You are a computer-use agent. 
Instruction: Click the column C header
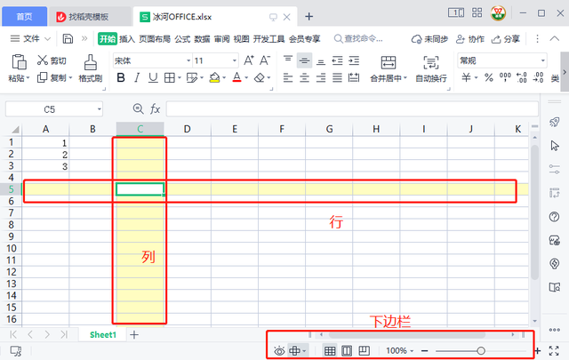pos(140,129)
